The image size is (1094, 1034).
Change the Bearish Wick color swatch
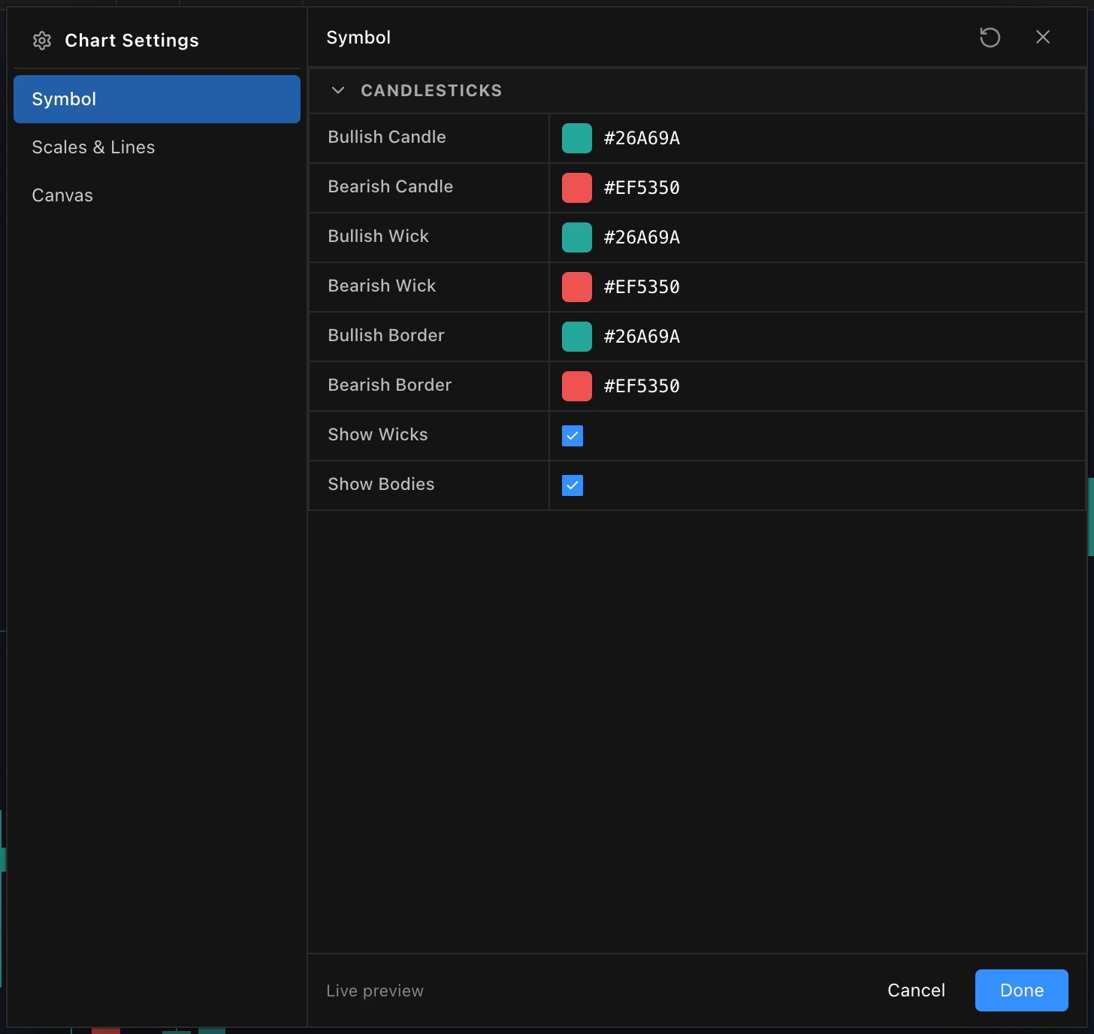tap(577, 287)
